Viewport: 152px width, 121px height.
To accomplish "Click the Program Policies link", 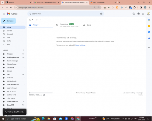I will [x=91, y=93].
